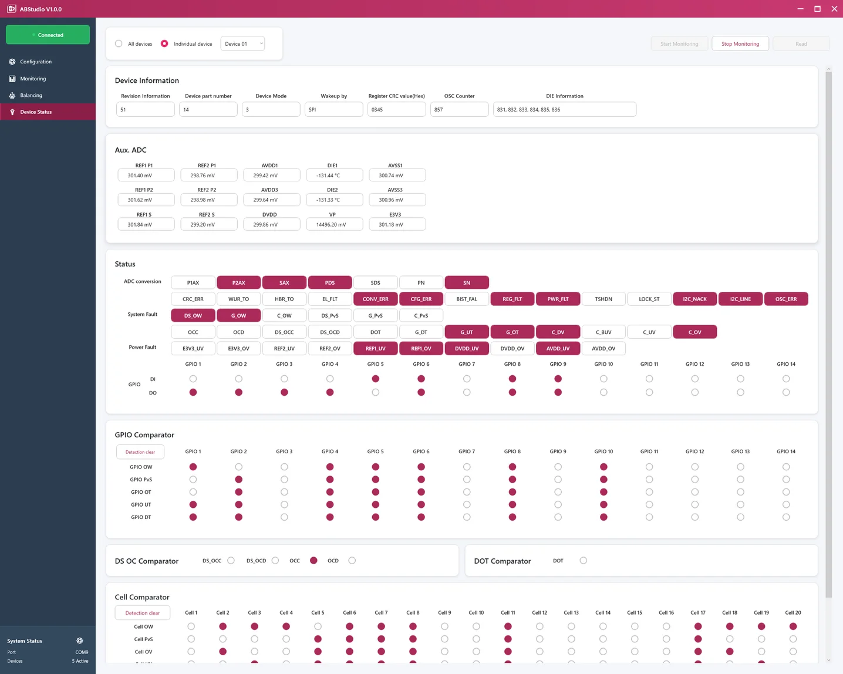843x674 pixels.
Task: Click GPIO Comparator Detection clear button
Action: pos(140,452)
